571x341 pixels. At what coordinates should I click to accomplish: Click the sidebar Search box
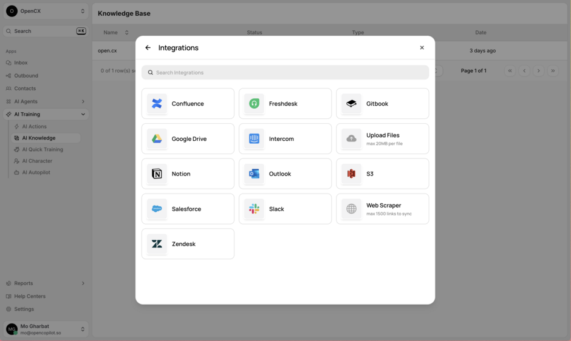[46, 31]
